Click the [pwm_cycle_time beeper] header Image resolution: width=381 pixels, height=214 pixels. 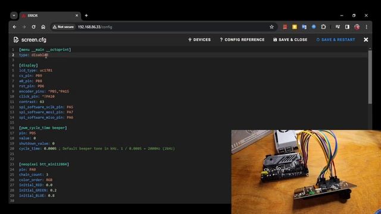(x=43, y=128)
